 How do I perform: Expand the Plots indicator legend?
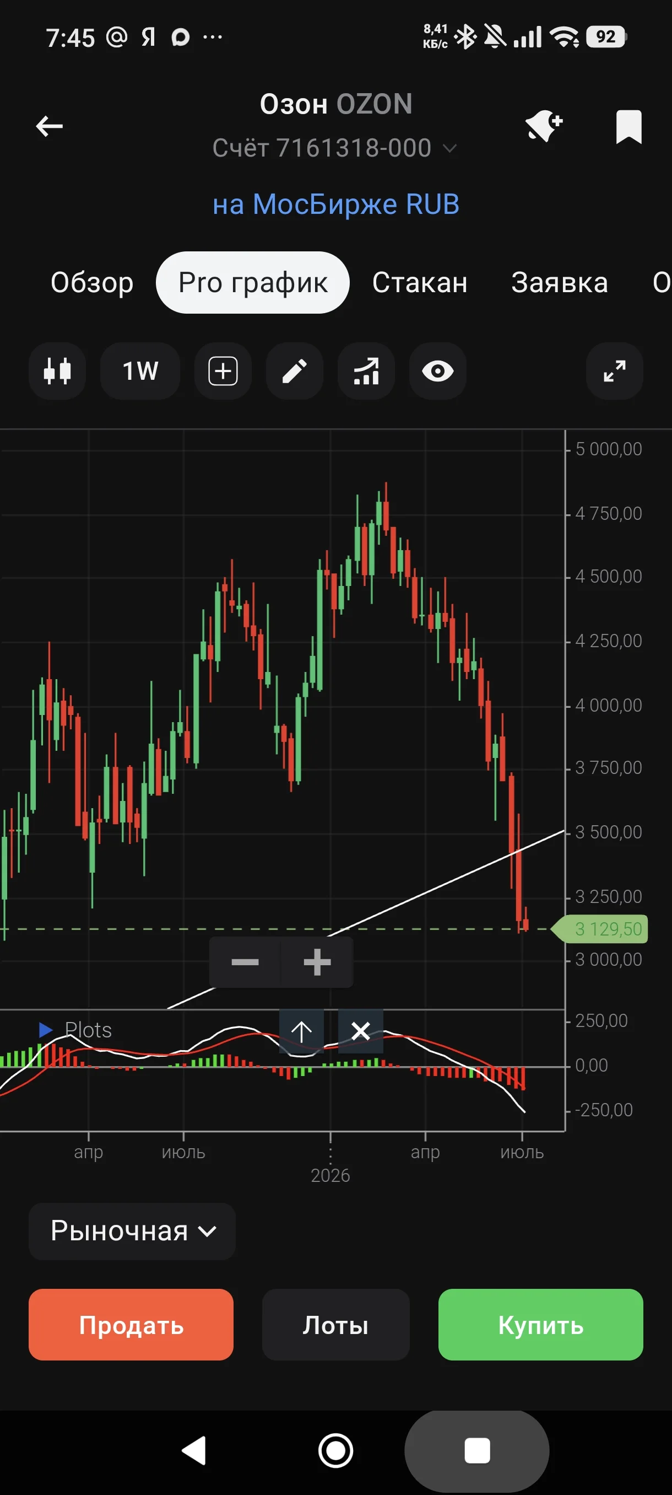[x=46, y=1030]
